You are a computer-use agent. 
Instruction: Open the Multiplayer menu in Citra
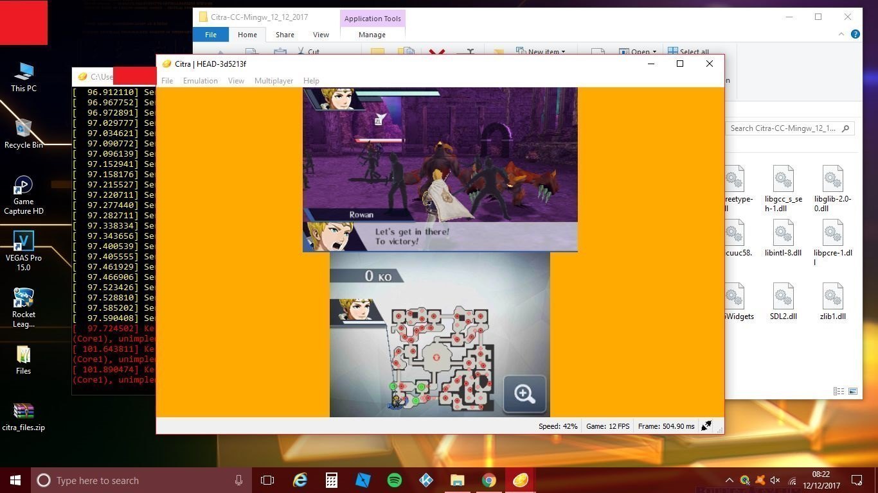(x=274, y=81)
